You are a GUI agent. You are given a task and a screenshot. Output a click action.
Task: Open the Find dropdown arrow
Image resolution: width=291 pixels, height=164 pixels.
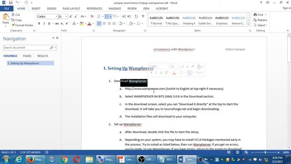(x=266, y=15)
